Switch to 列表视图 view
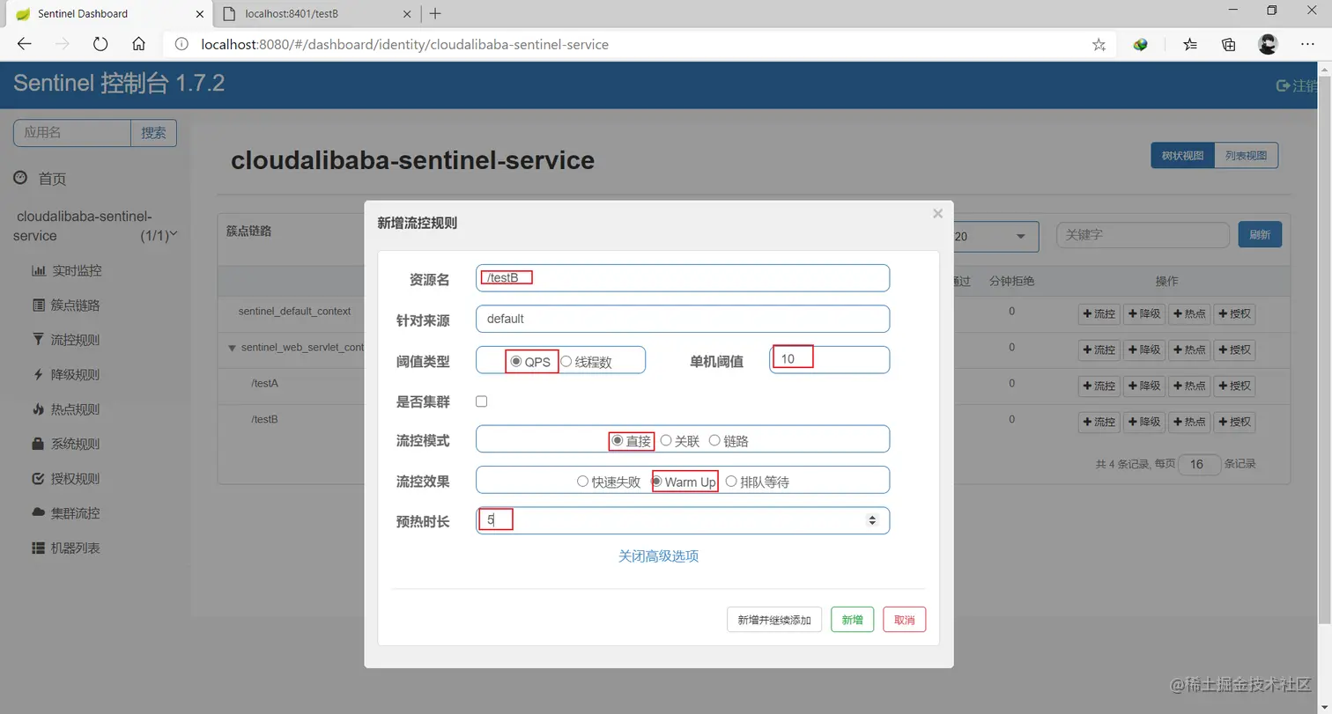Image resolution: width=1332 pixels, height=714 pixels. tap(1246, 156)
